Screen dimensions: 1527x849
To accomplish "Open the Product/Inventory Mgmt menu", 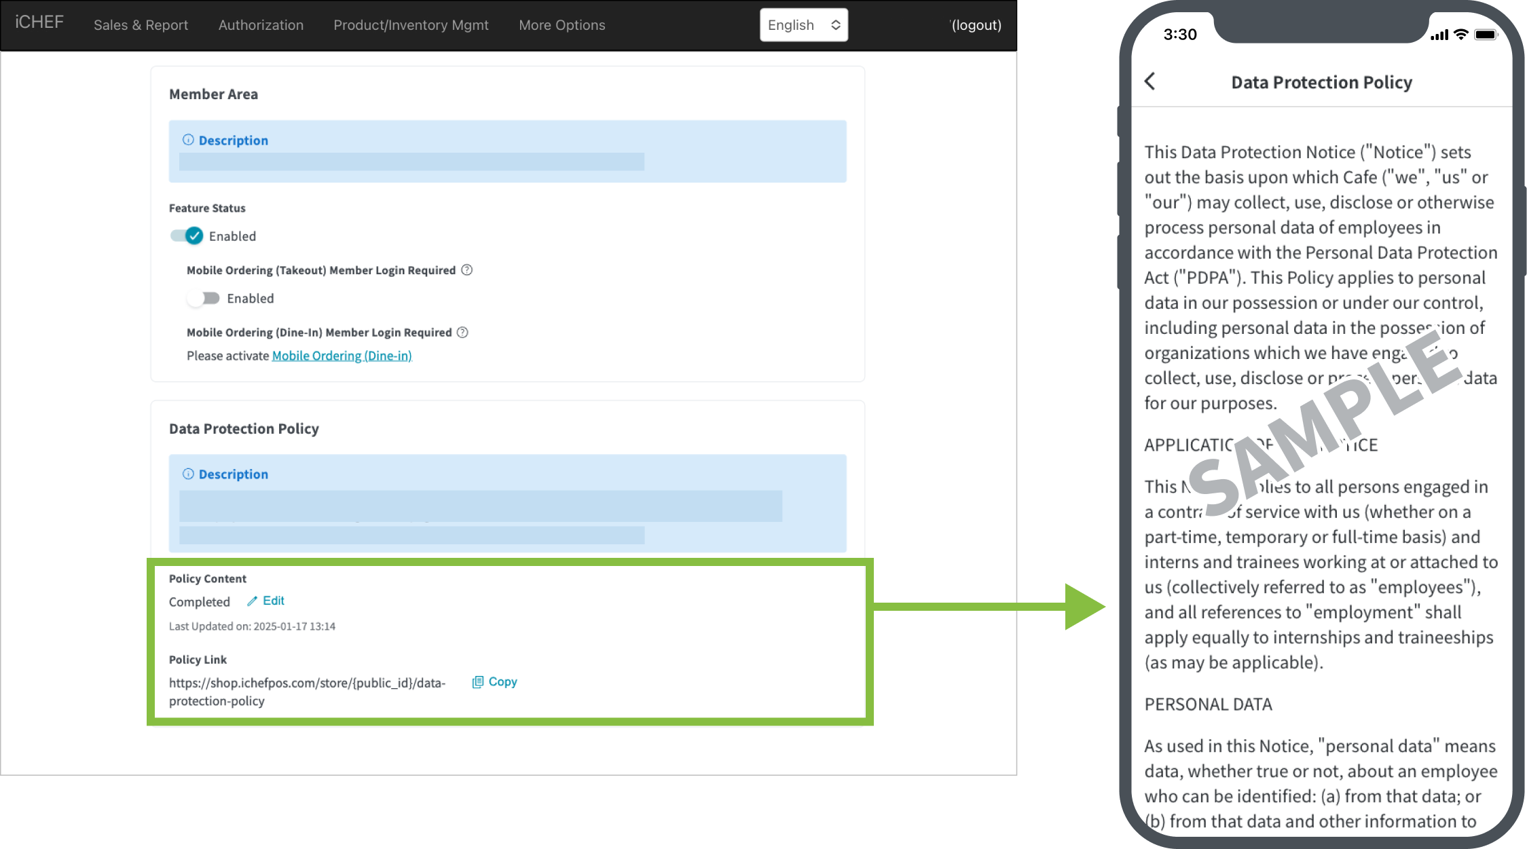I will point(411,25).
